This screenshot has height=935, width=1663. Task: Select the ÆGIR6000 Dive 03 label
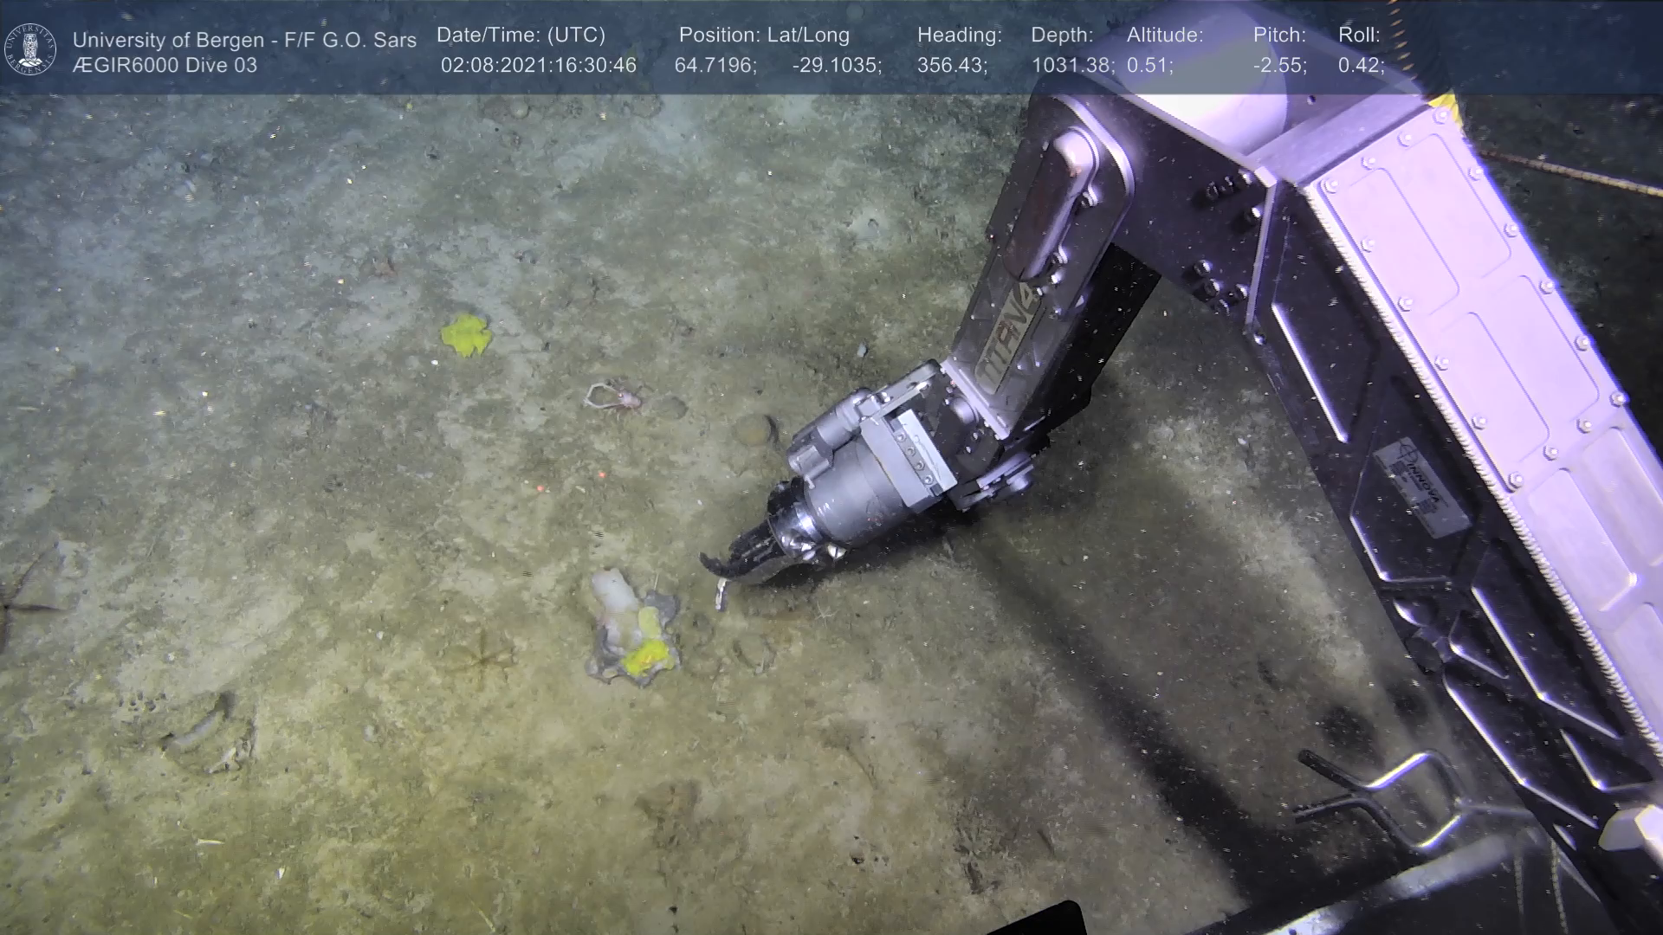(x=165, y=66)
